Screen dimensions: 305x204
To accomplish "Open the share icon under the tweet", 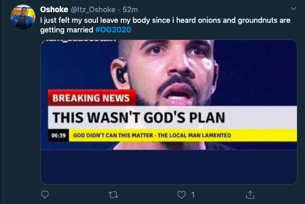I will click(x=249, y=194).
